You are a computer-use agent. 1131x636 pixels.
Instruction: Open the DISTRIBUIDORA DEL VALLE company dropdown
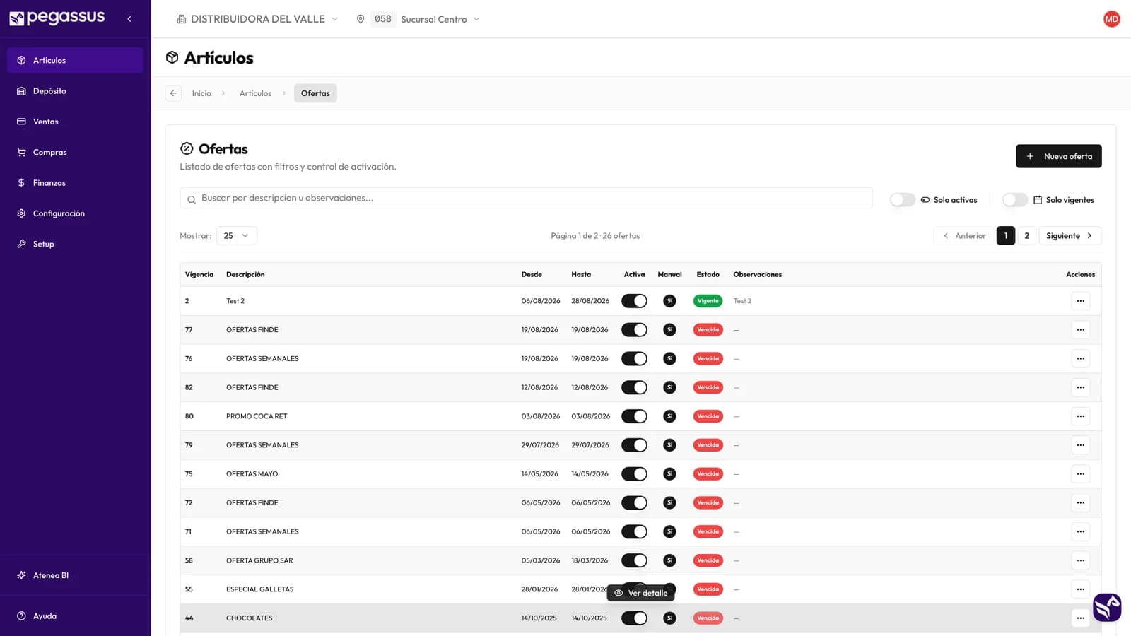pyautogui.click(x=257, y=19)
